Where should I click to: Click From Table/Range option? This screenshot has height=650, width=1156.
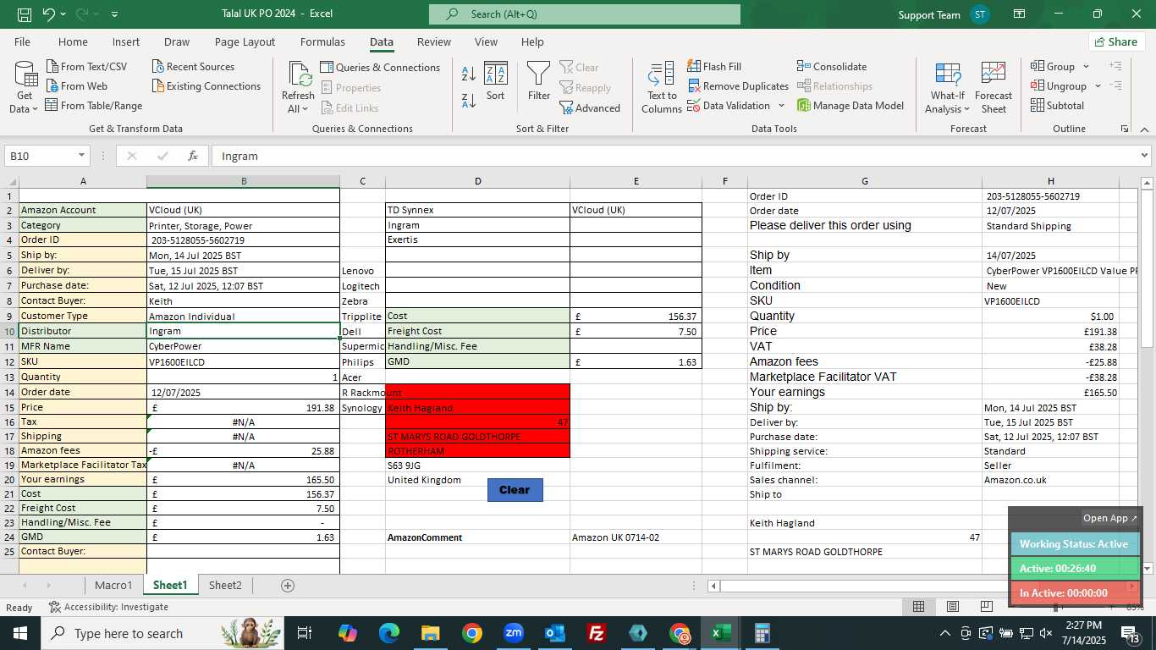93,106
